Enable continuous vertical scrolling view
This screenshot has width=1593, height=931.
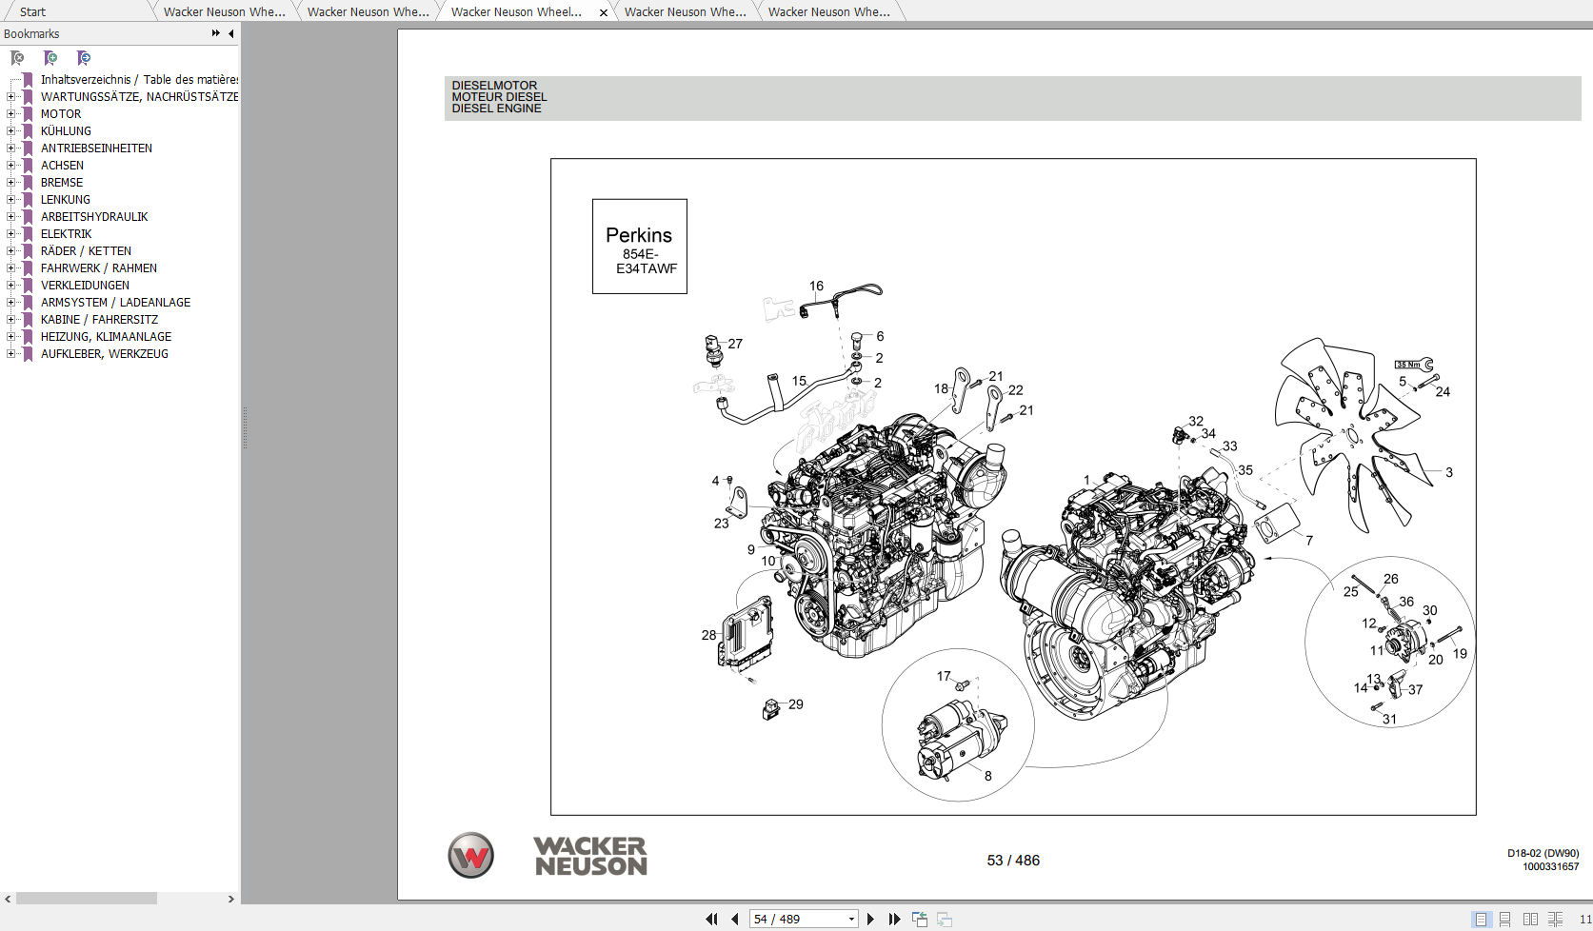pyautogui.click(x=1504, y=920)
